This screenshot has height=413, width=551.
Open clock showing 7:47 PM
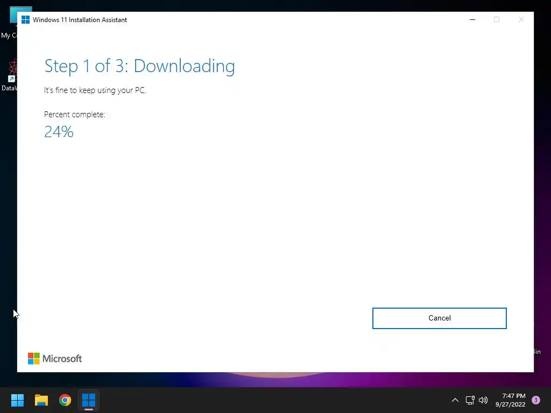click(x=510, y=400)
